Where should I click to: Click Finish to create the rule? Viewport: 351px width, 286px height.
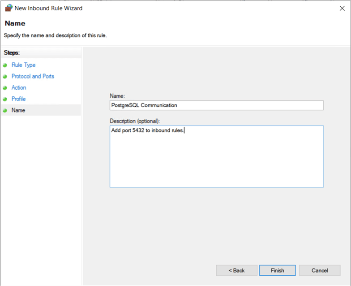[277, 270]
